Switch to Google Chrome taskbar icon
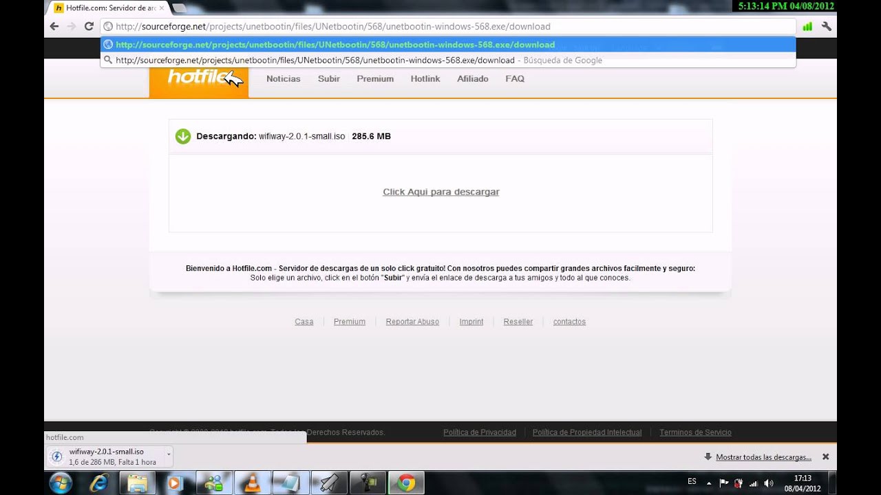 [x=406, y=483]
